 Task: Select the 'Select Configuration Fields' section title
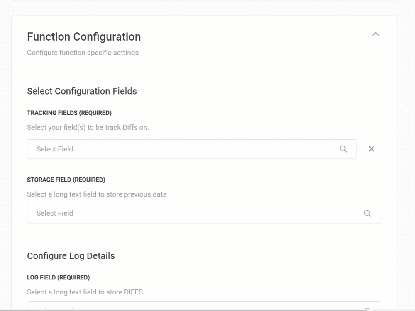[x=82, y=91]
